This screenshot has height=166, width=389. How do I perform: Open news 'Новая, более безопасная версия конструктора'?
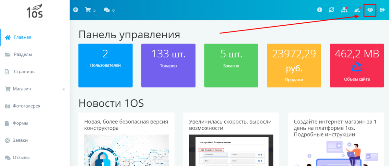(126, 125)
